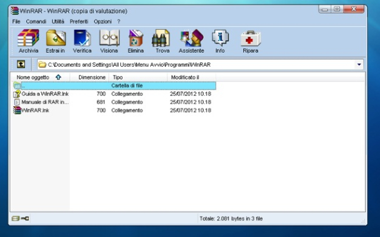Open the Info toolbar icon
This screenshot has width=380, height=237.
coord(220,37)
